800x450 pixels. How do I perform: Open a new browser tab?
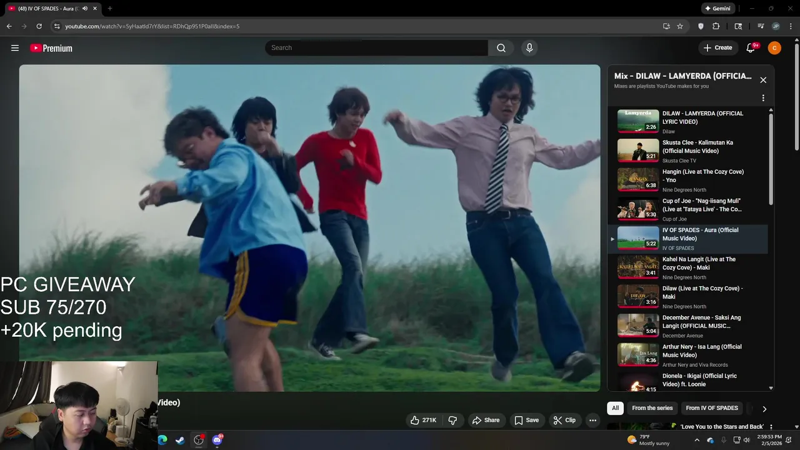click(x=110, y=9)
